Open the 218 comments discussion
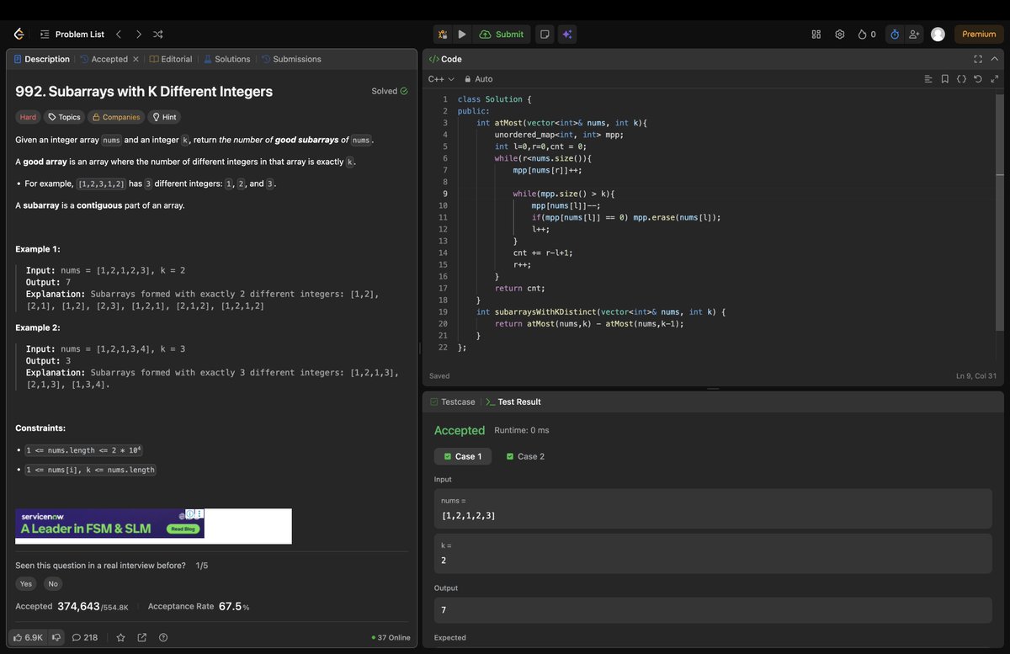This screenshot has height=654, width=1010. click(85, 637)
